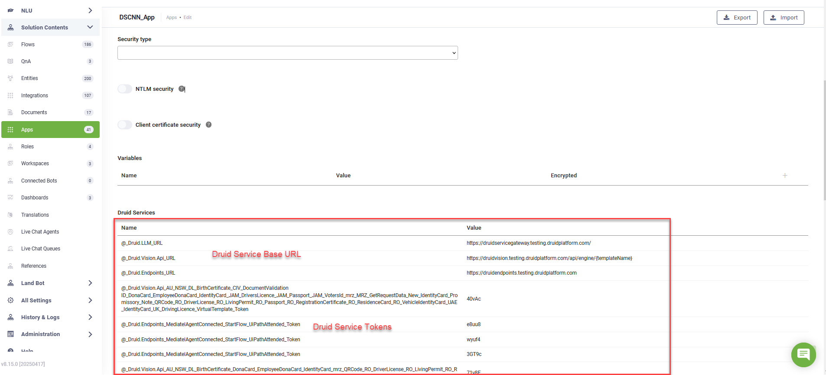This screenshot has height=375, width=826.
Task: Click the Workspaces icon
Action: [x=10, y=163]
